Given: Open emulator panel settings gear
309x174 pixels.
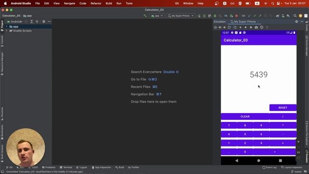Looking at the screenshot, I should (x=296, y=21).
